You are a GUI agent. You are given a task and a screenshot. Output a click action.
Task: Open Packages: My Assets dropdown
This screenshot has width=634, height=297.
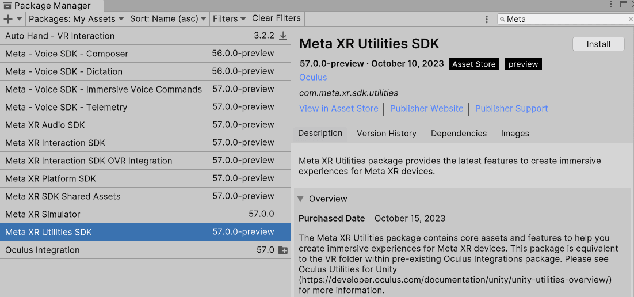point(77,18)
